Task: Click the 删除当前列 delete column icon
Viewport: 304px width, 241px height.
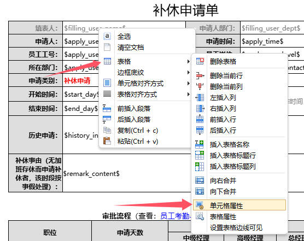Action: 200,86
